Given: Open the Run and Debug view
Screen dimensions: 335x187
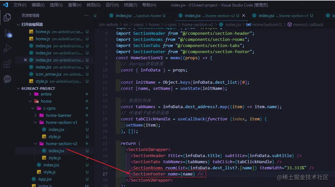Looking at the screenshot, I should [x=7, y=49].
